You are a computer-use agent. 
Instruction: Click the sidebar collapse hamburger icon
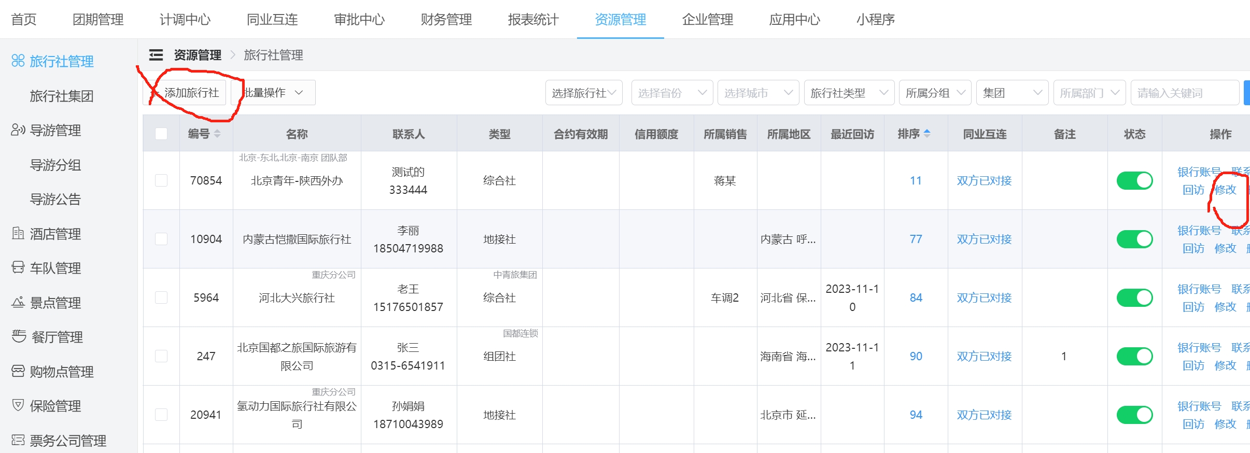click(x=156, y=55)
